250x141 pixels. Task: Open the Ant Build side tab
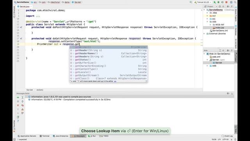click(x=236, y=43)
